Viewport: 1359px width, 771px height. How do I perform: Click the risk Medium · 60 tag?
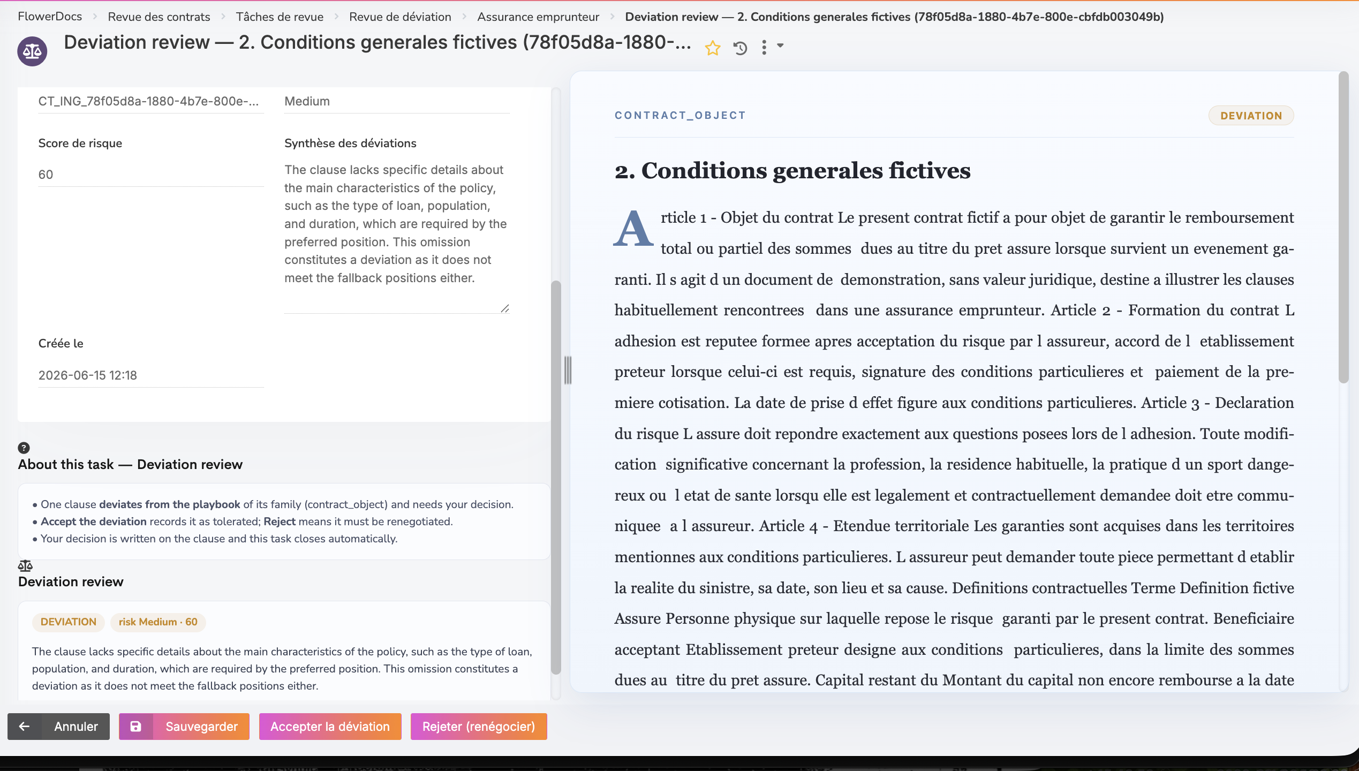click(x=158, y=622)
